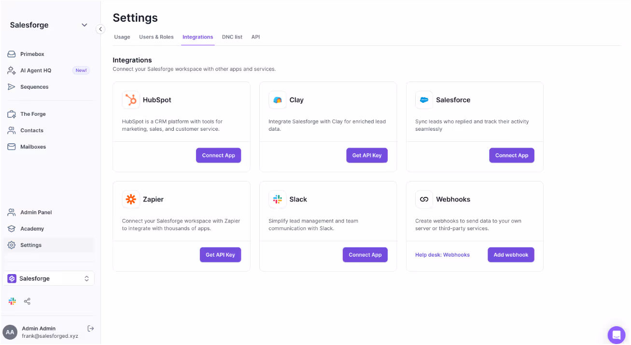Open the chat support bubble
631x345 pixels.
617,334
